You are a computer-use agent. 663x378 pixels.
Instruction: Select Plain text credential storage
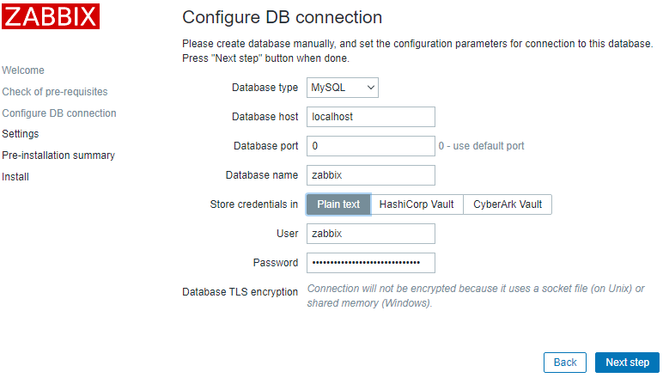tap(338, 204)
